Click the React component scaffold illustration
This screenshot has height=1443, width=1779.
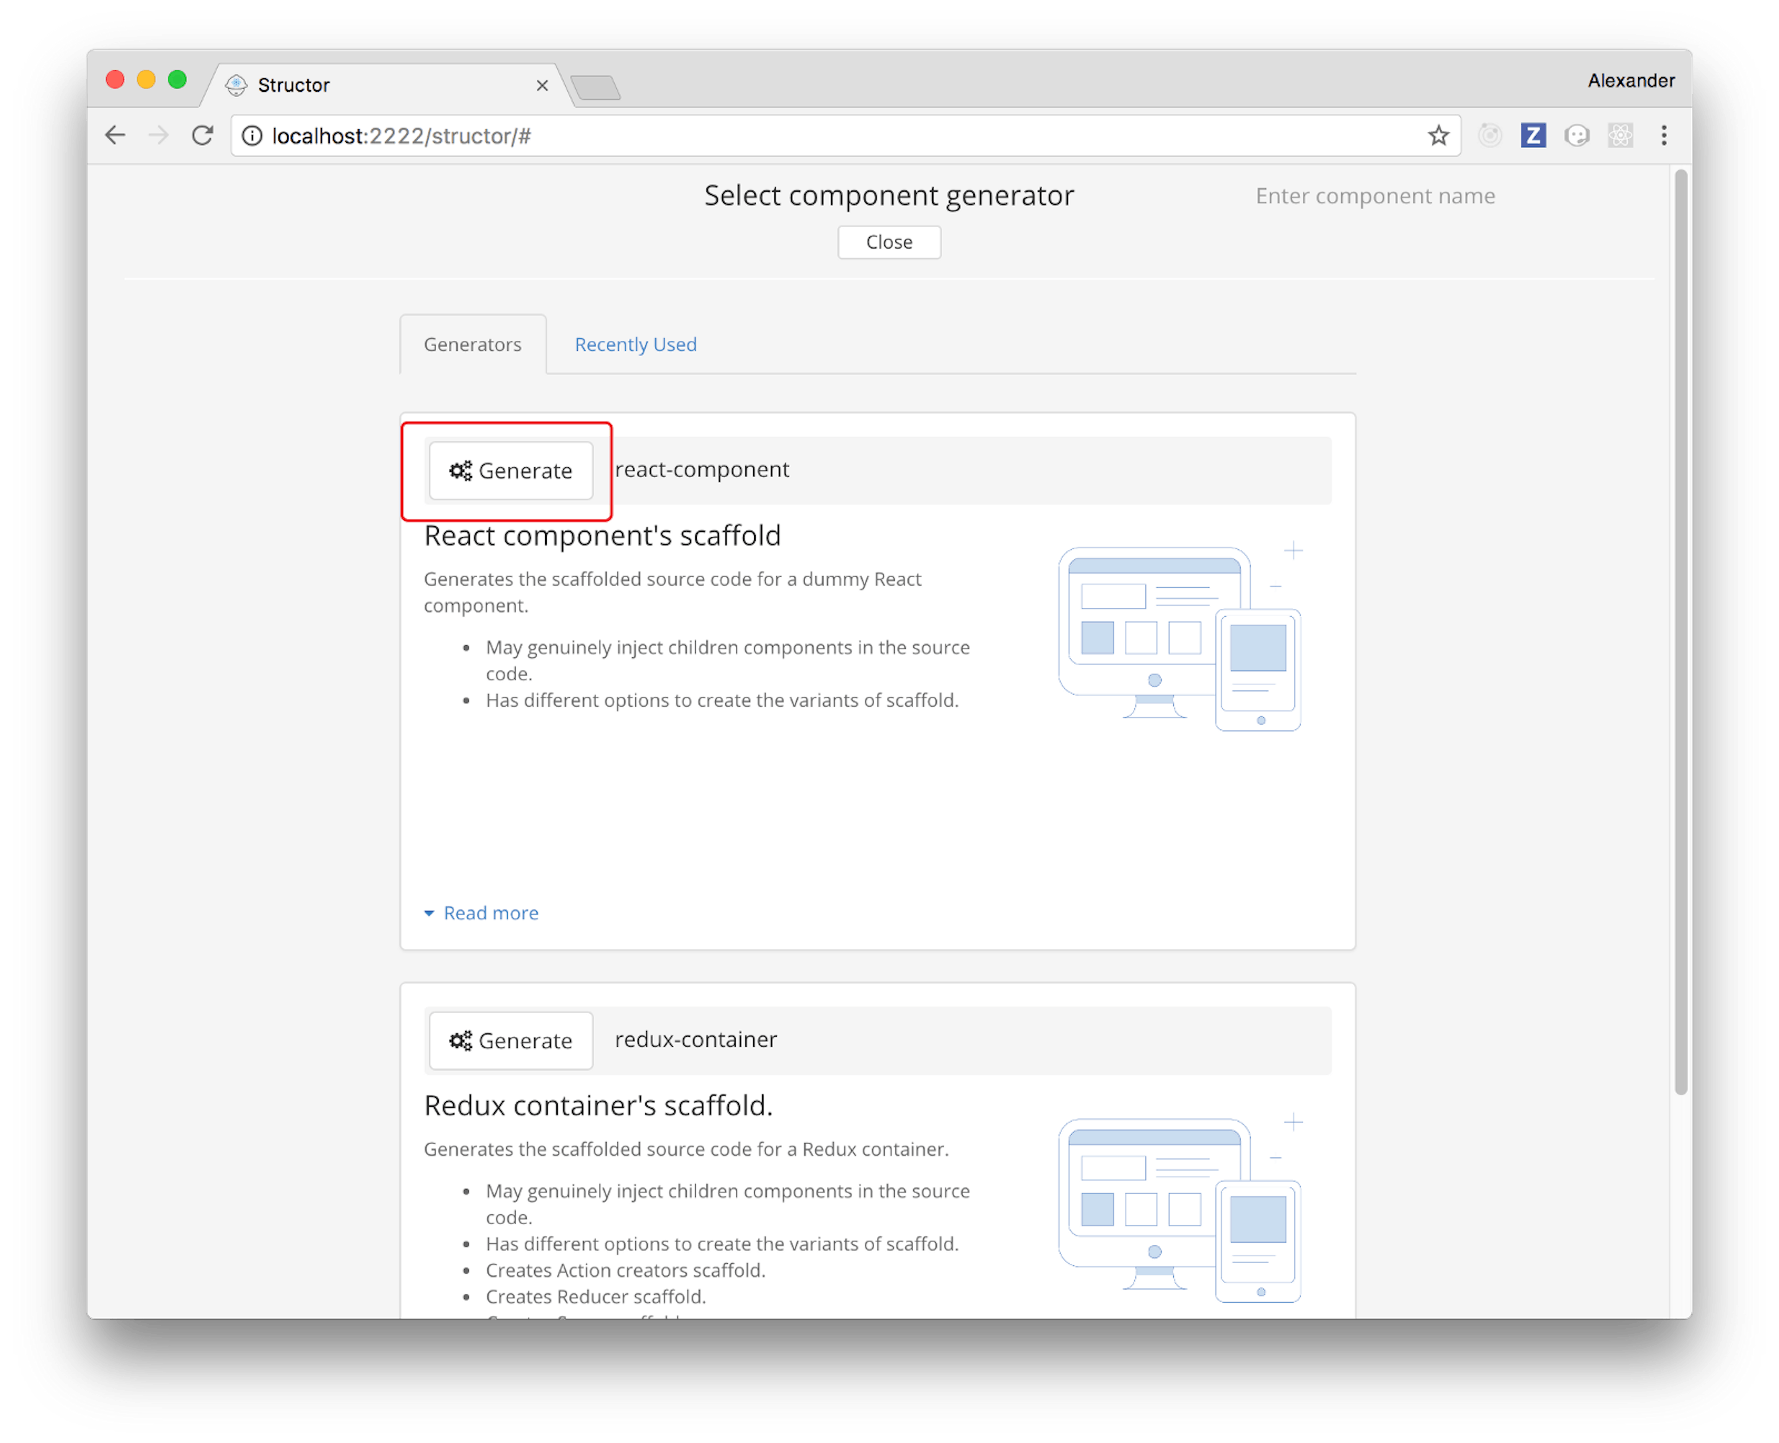pyautogui.click(x=1180, y=638)
